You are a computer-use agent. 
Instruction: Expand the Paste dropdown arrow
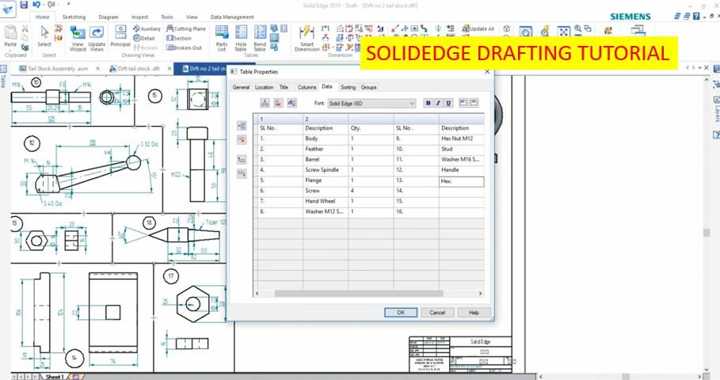[x=10, y=48]
